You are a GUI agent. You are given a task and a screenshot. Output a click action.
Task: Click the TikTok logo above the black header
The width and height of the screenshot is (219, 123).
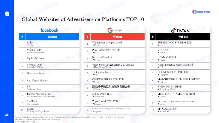click(x=180, y=30)
